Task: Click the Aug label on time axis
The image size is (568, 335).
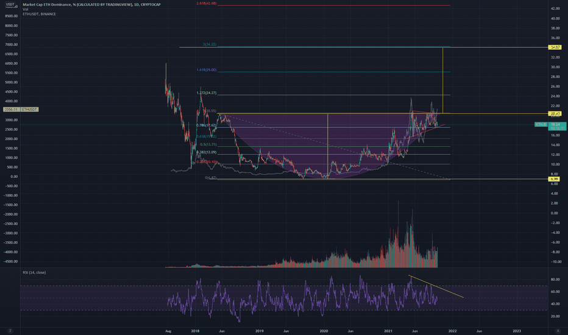Action: coord(168,331)
